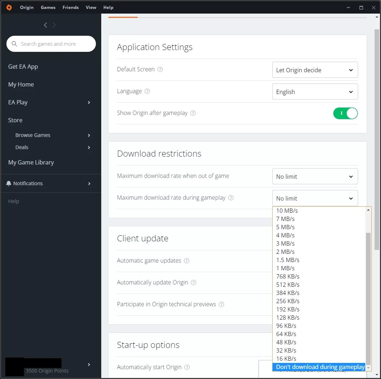Screen dimensions: 381x379
Task: Click the help icon beside Default Screen
Action: click(160, 70)
